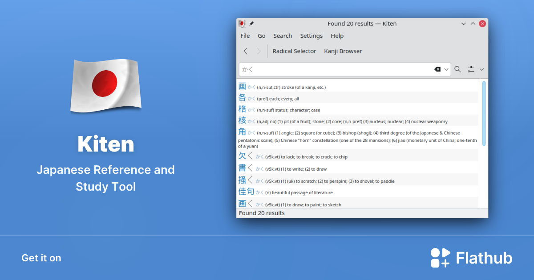Click inside the かく search input field

point(334,69)
